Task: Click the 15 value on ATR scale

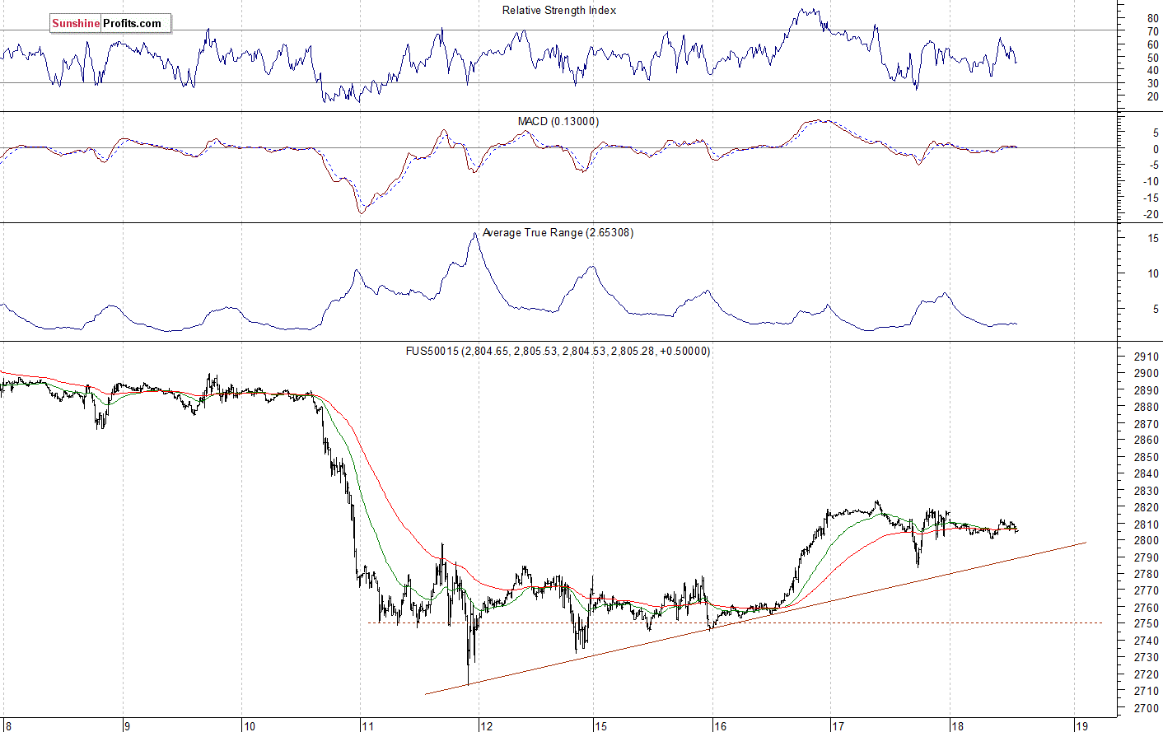Action: point(1153,238)
